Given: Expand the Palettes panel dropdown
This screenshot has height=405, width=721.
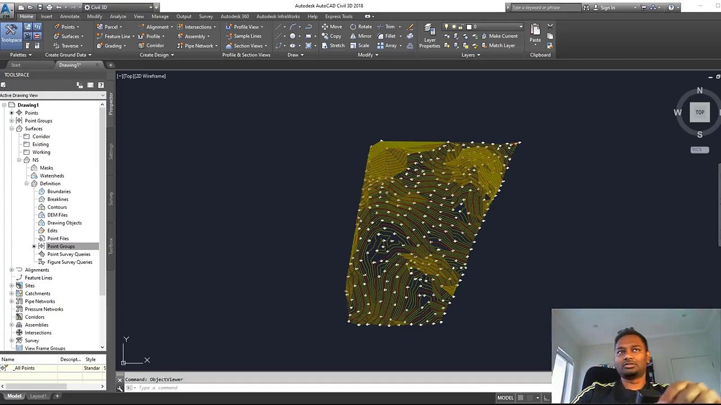Looking at the screenshot, I should pos(21,55).
